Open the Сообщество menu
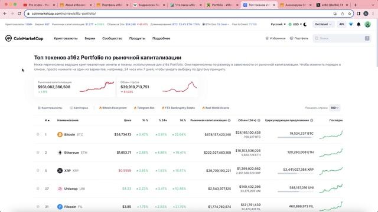The width and height of the screenshot is (378, 212). (112, 38)
